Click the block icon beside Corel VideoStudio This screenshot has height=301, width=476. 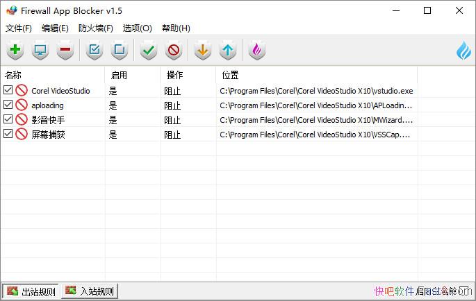click(22, 90)
